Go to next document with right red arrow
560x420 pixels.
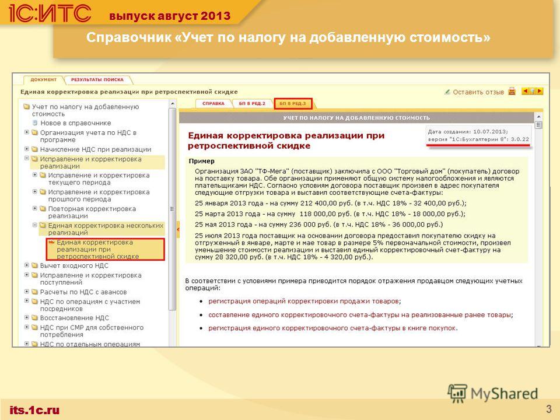pyautogui.click(x=539, y=91)
